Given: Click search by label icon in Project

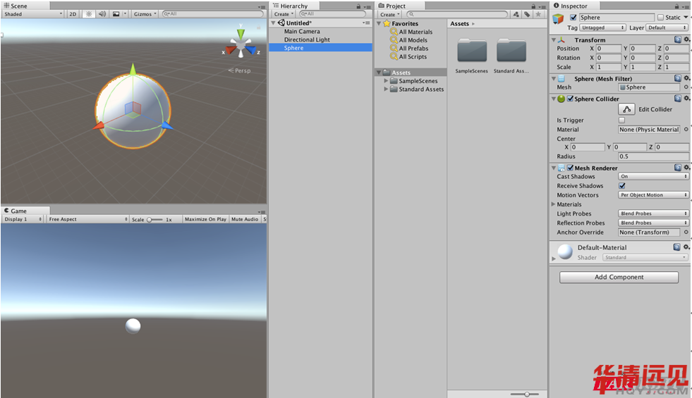Looking at the screenshot, I should 527,14.
